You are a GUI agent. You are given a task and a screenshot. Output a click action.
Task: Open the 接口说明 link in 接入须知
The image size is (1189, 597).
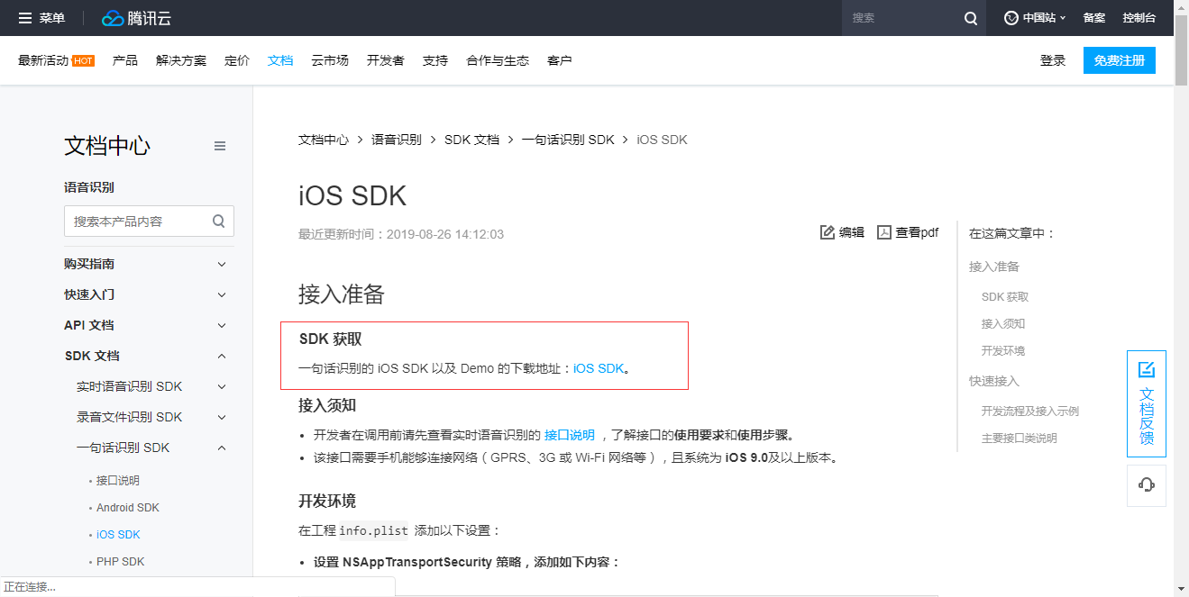click(x=570, y=434)
